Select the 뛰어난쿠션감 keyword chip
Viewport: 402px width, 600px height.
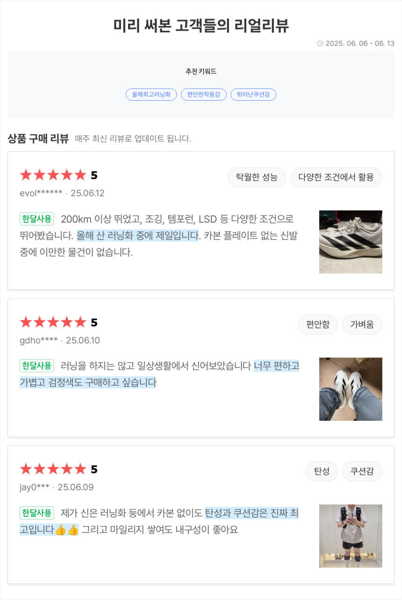tap(253, 95)
